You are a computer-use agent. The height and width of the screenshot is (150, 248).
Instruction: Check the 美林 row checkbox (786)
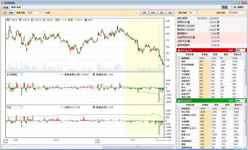tap(179, 62)
